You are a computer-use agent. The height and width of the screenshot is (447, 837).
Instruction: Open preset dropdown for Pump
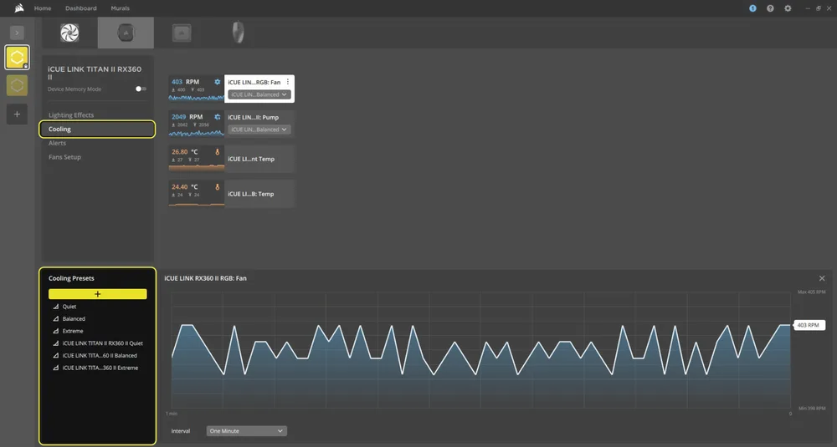tap(259, 130)
